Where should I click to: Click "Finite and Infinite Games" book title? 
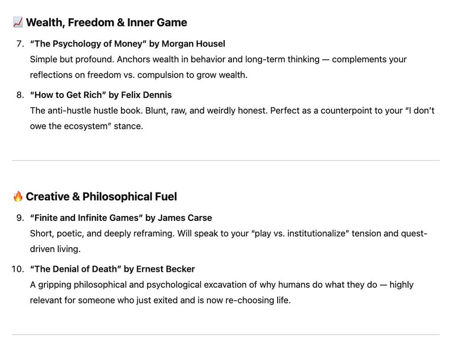click(86, 217)
